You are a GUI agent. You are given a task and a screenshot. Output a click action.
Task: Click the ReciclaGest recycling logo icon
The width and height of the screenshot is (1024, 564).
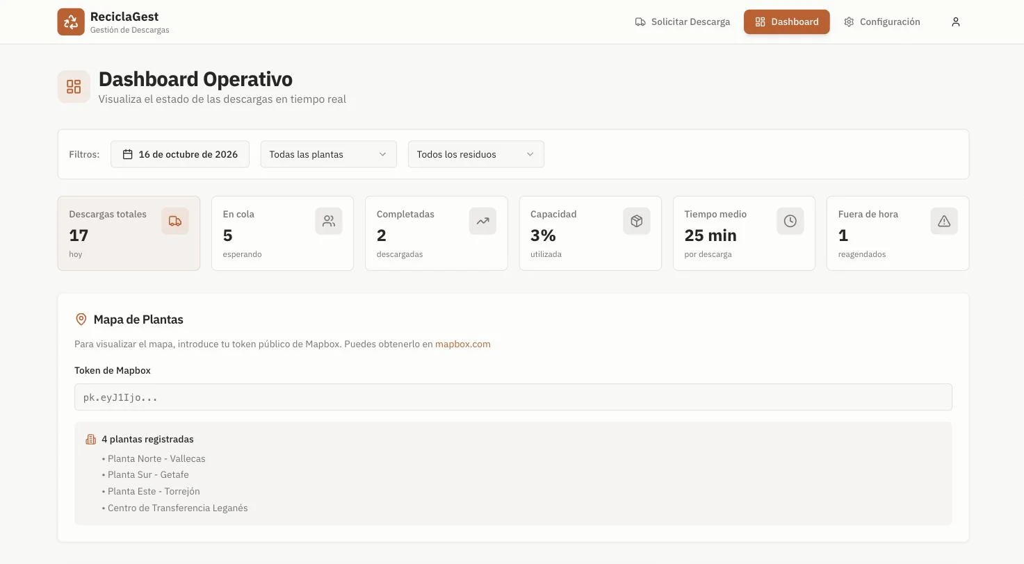71,22
